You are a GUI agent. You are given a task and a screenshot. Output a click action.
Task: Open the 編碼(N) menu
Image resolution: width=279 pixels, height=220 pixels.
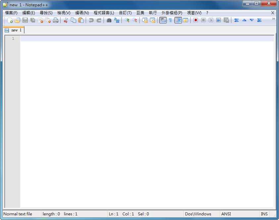pos(82,13)
